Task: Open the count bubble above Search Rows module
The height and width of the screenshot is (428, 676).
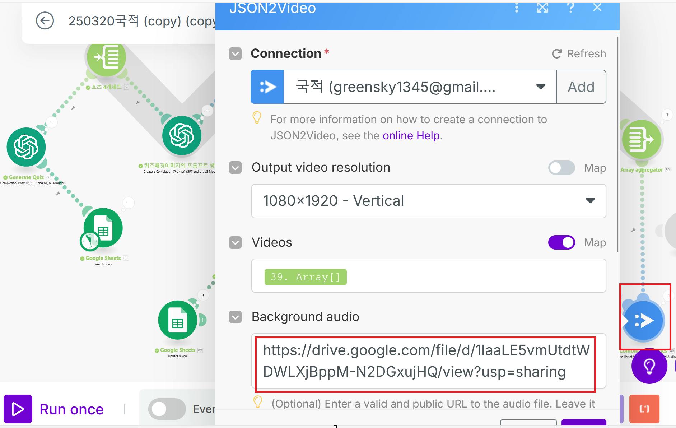Action: (x=129, y=203)
